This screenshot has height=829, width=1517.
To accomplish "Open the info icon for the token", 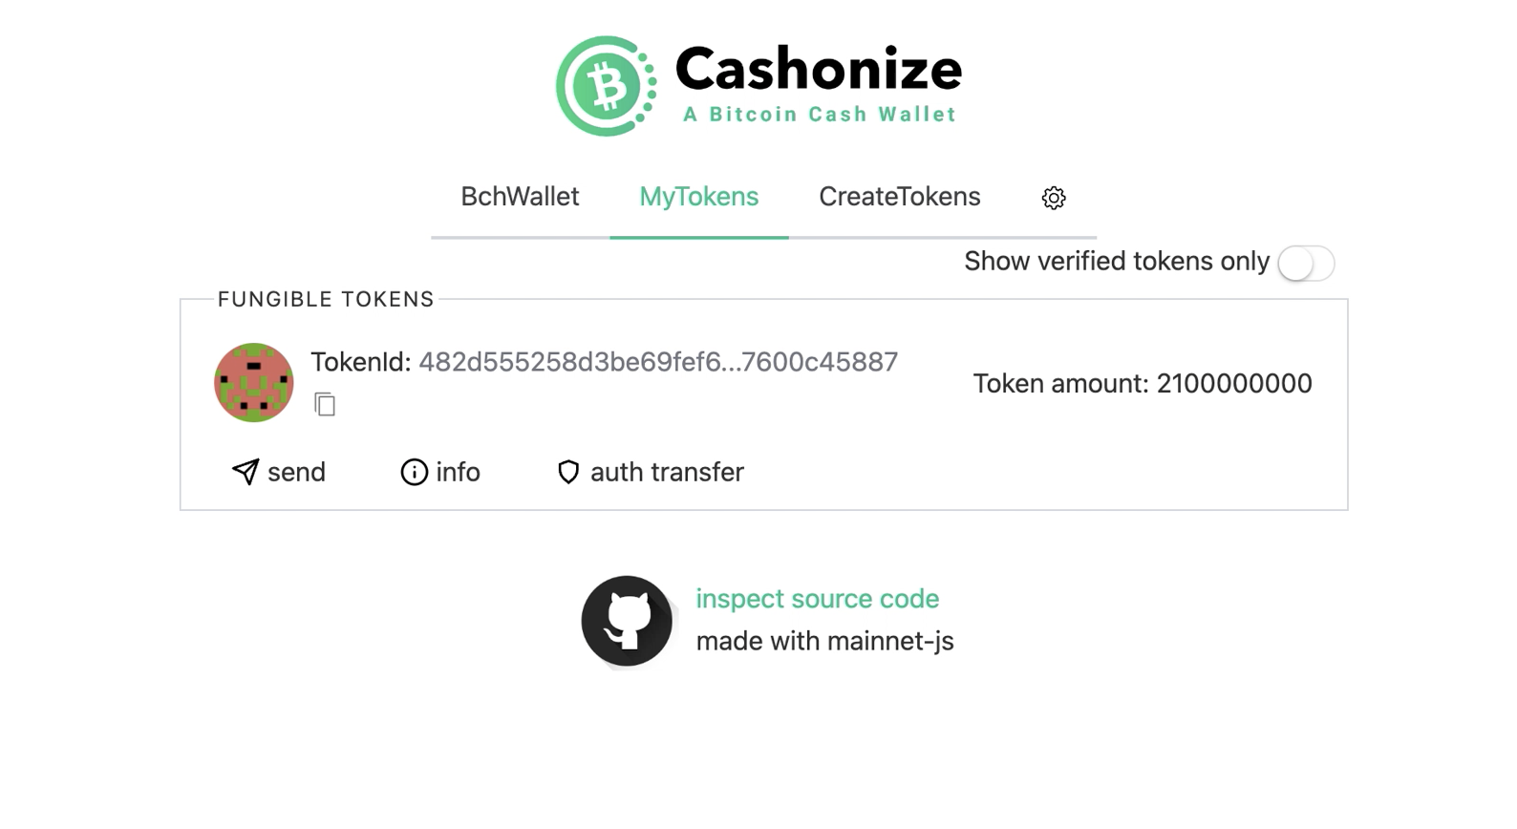I will coord(413,472).
